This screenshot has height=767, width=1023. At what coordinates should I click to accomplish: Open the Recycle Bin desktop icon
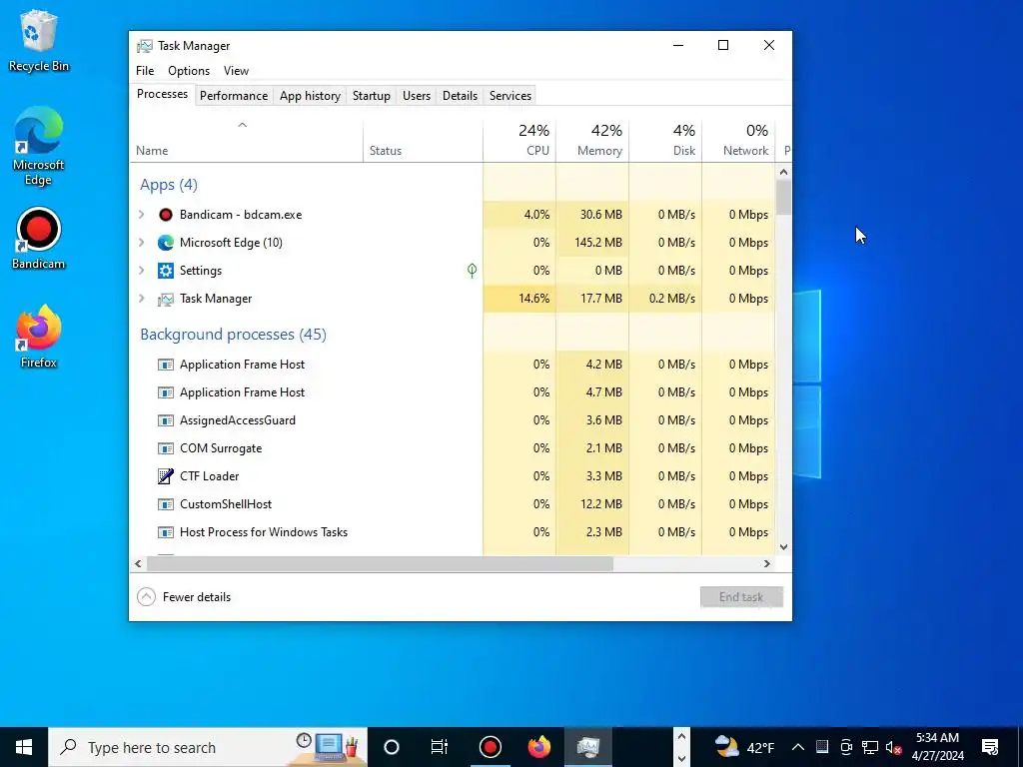(x=39, y=40)
